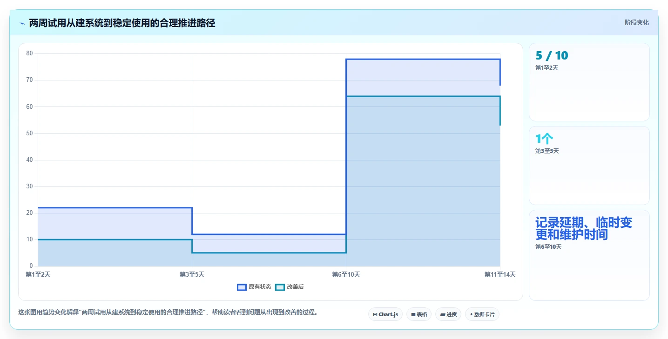Viewport: 668px width, 339px height.
Task: Click the 表格 tag
Action: click(419, 314)
